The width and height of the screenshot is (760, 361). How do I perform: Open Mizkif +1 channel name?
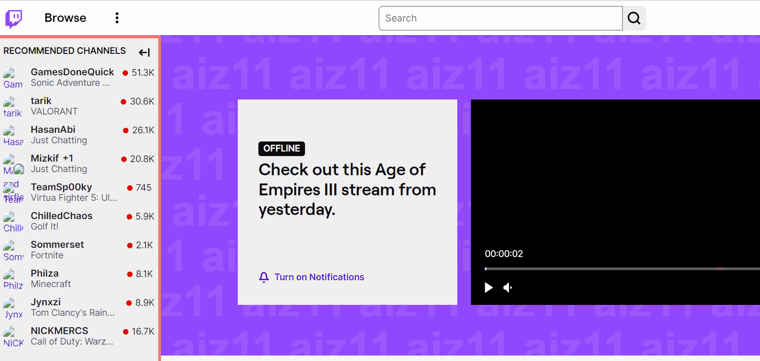tap(52, 158)
